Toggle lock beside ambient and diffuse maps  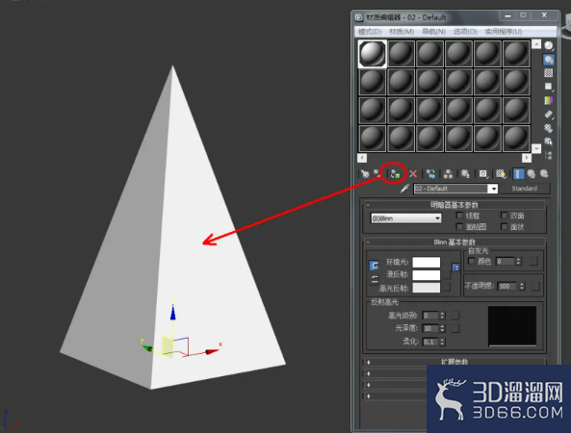[455, 267]
